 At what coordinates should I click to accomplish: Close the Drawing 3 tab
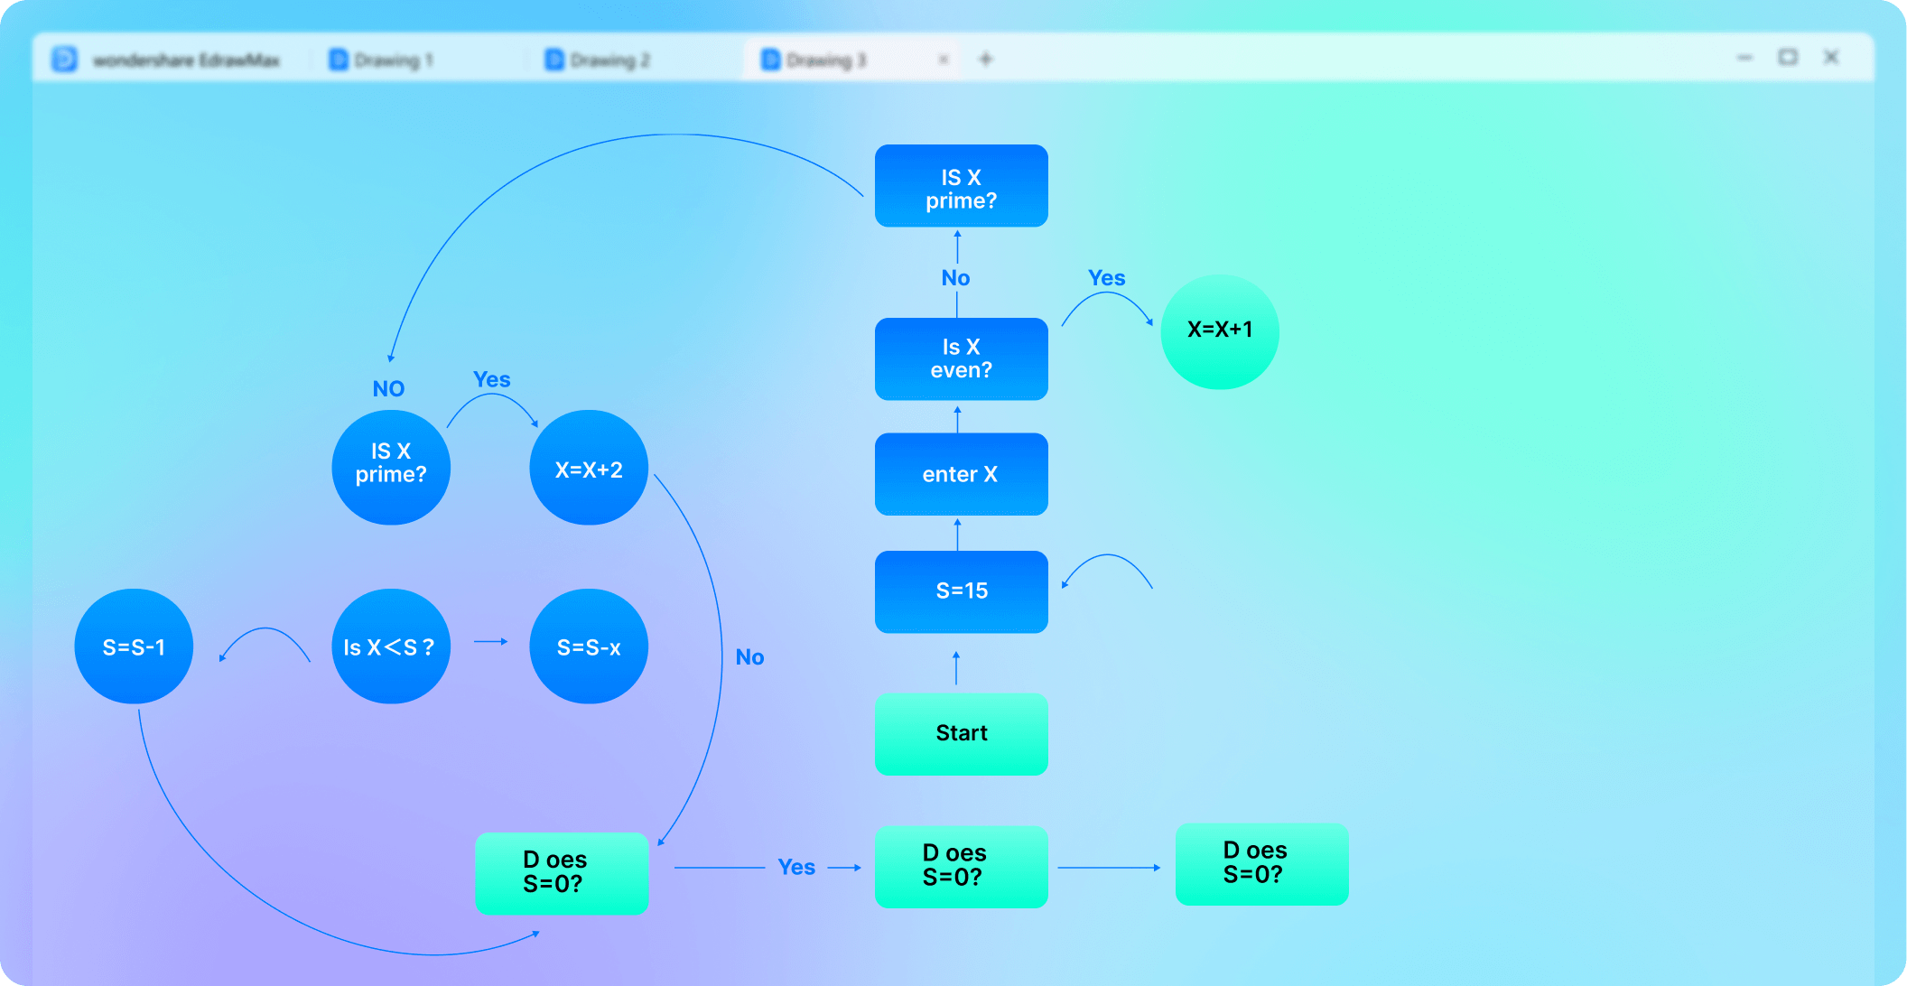(x=944, y=60)
